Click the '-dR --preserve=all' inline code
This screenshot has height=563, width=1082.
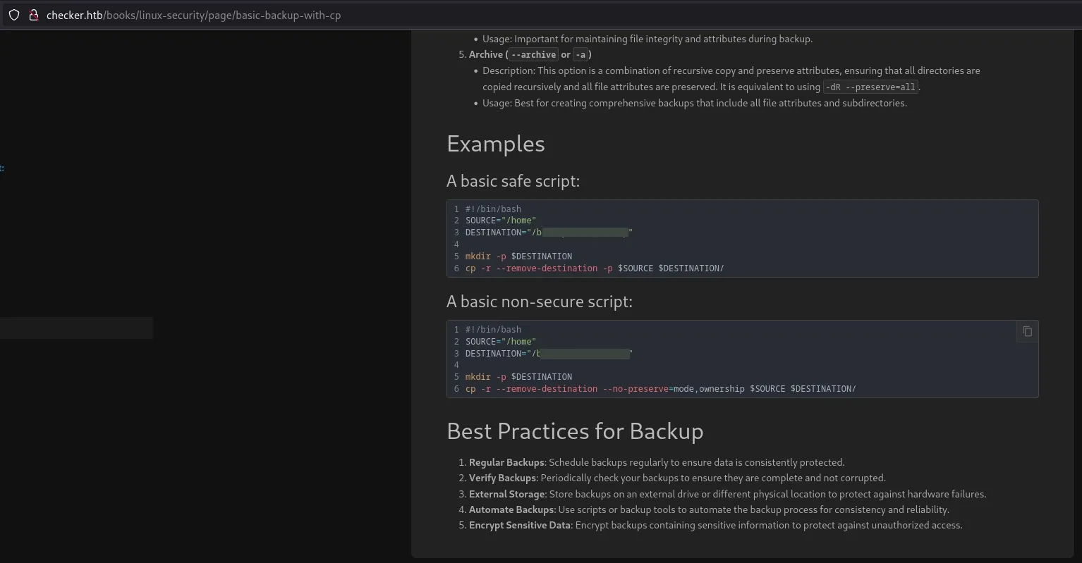tap(870, 87)
